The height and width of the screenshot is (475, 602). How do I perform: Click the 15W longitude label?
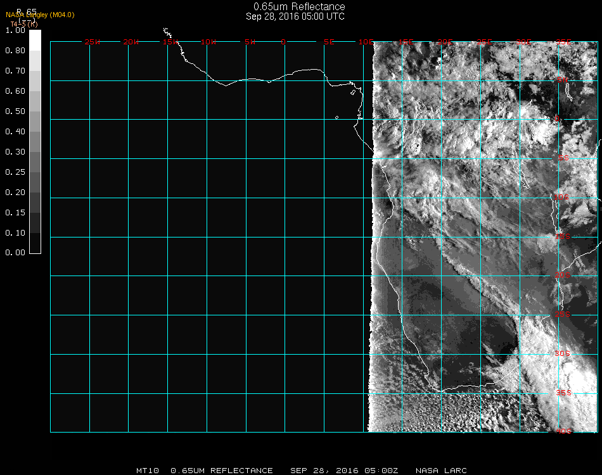click(170, 42)
